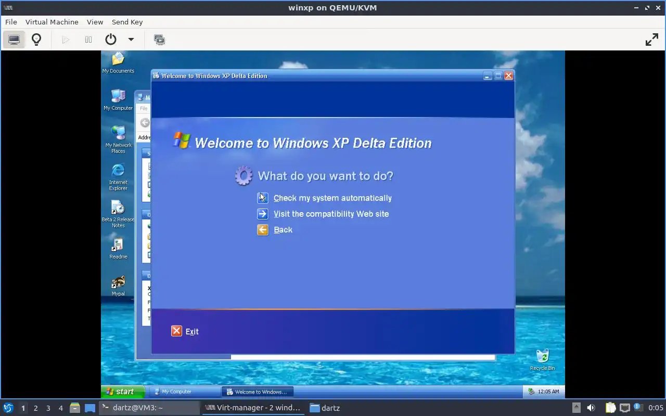Click the Show graphical console monitor icon
Viewport: 666px width, 416px height.
click(14, 40)
